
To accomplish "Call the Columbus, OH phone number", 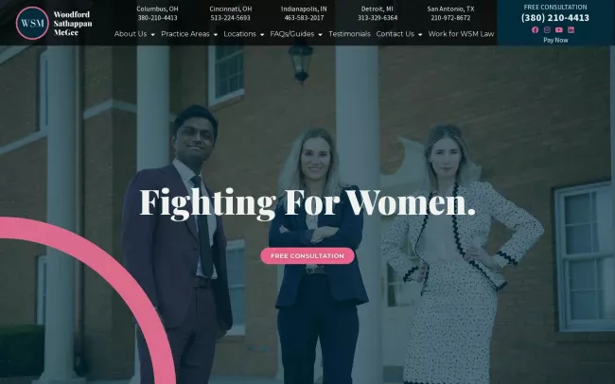I will 157,18.
